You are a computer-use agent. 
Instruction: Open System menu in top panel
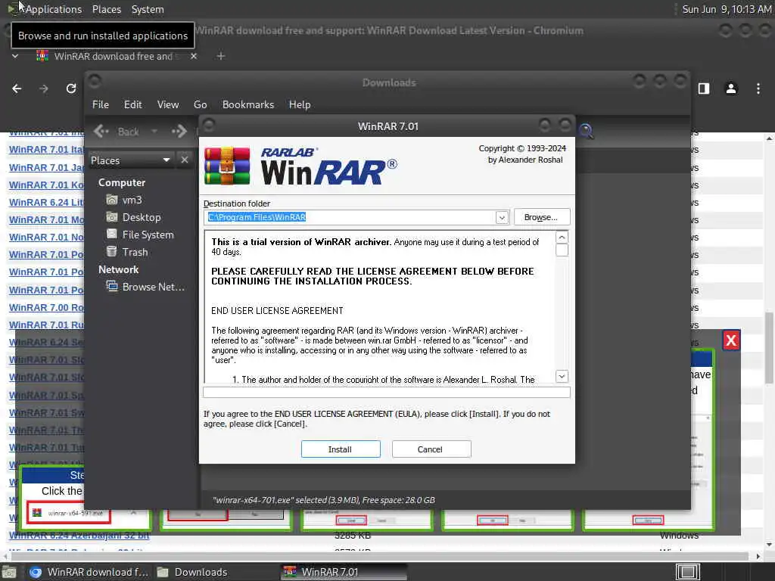[x=148, y=9]
